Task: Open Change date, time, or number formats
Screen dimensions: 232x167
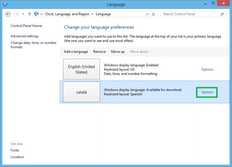Action: (33, 45)
